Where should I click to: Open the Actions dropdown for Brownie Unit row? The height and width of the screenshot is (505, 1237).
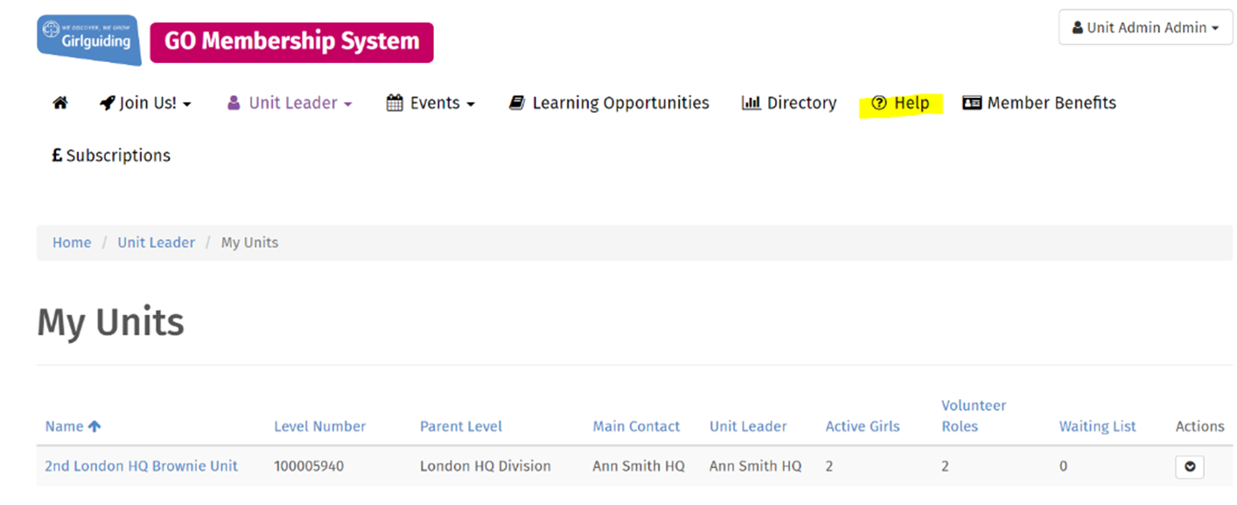click(x=1190, y=466)
